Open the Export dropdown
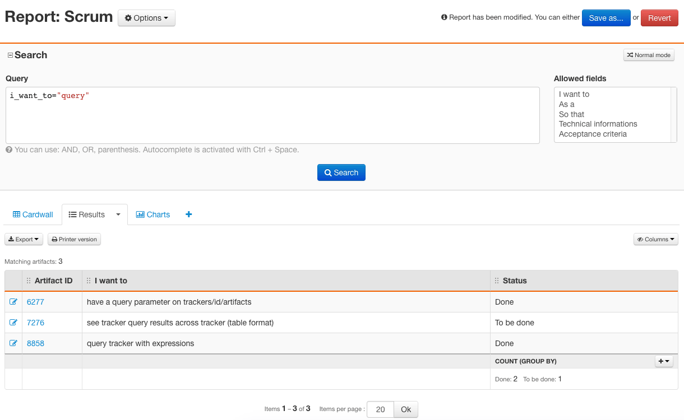 tap(23, 239)
